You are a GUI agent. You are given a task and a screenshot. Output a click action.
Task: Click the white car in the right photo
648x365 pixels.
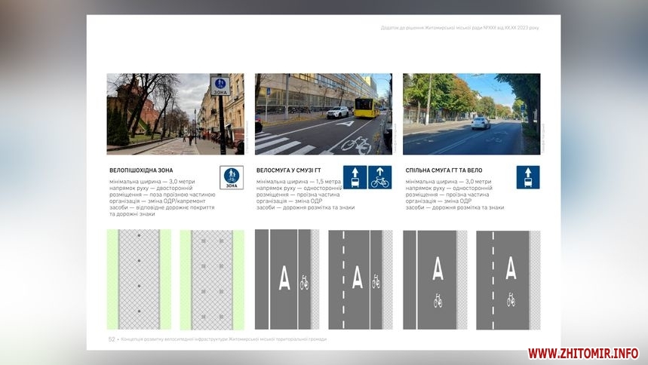481,123
